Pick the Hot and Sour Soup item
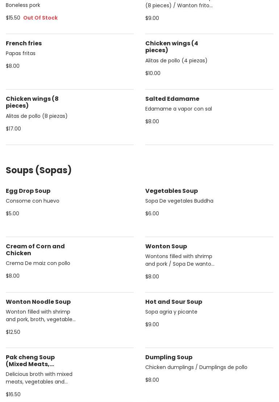The image size is (279, 402). [174, 302]
